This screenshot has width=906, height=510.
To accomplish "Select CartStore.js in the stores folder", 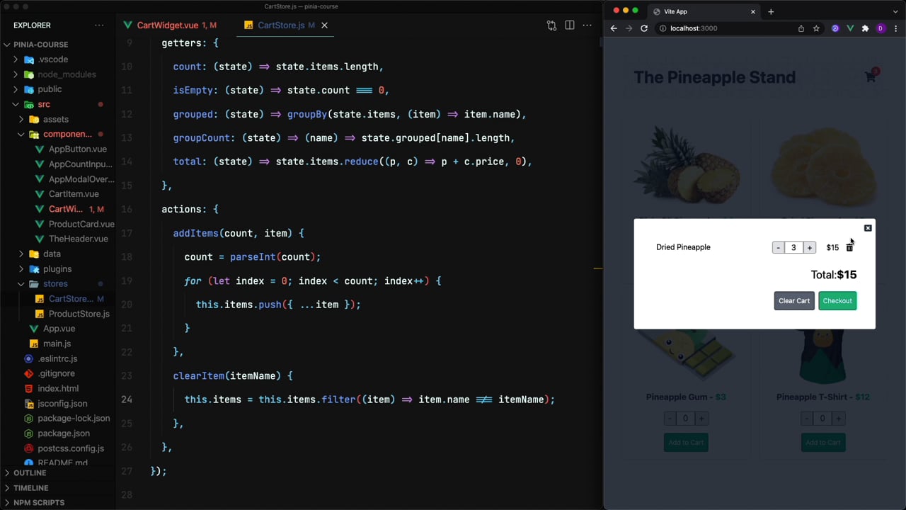I will coord(71,298).
